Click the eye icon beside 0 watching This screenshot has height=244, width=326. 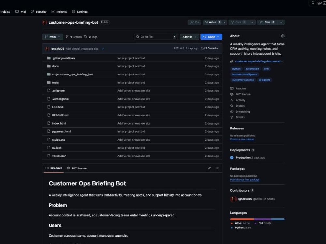[x=232, y=112]
